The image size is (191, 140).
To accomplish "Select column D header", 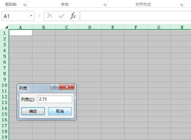I will (90, 27).
